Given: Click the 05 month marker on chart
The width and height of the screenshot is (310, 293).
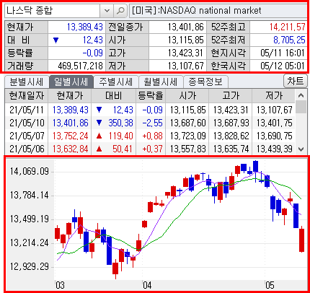Looking at the screenshot, I should [270, 286].
